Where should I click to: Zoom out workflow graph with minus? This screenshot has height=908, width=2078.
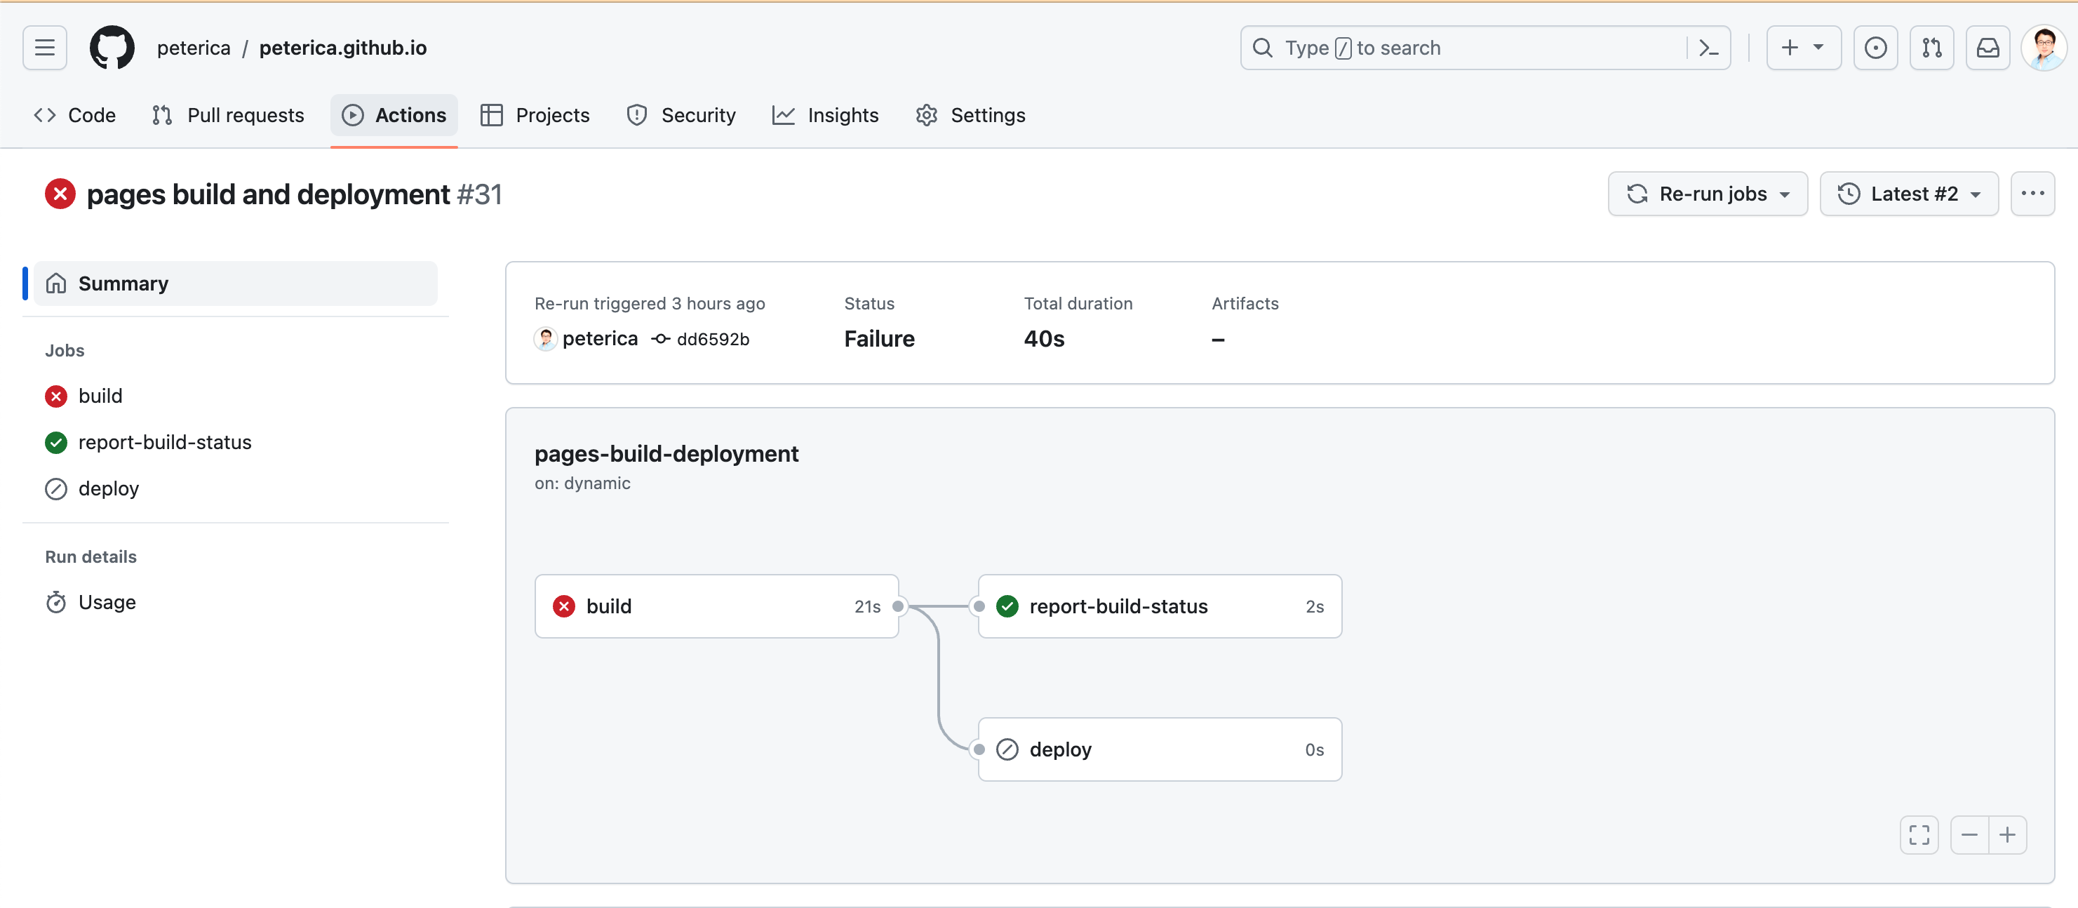click(1969, 834)
